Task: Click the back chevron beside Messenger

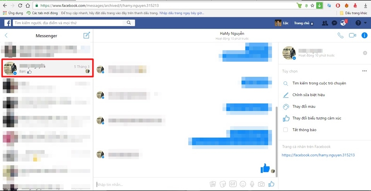Action: [x=6, y=35]
